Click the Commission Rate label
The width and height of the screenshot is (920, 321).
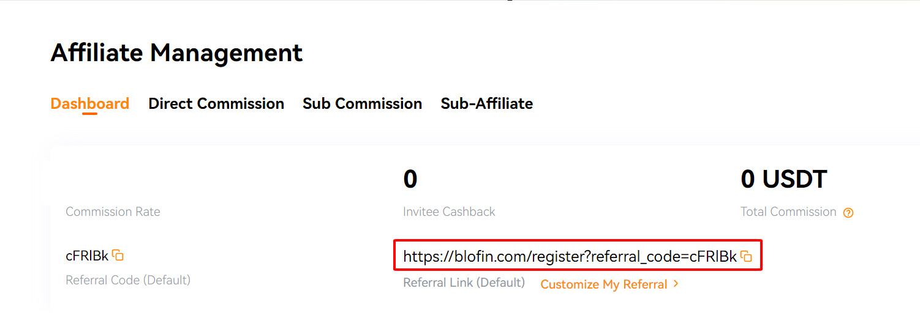[113, 212]
